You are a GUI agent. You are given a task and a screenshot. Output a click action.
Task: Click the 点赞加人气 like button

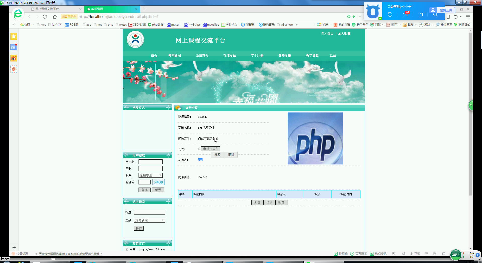coord(211,149)
